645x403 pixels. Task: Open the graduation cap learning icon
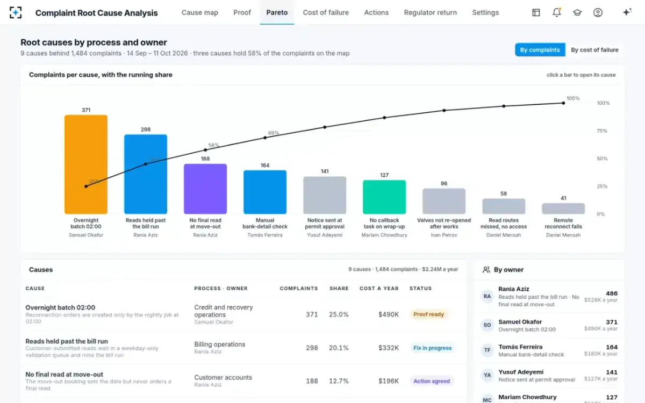[x=577, y=12]
